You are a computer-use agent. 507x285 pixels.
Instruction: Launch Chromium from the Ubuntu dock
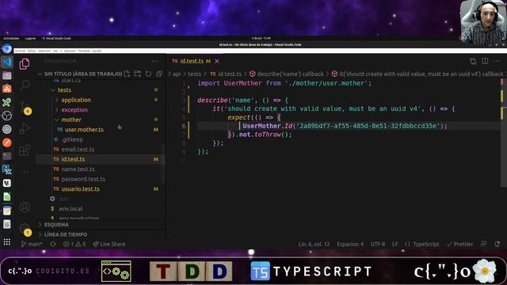click(7, 48)
